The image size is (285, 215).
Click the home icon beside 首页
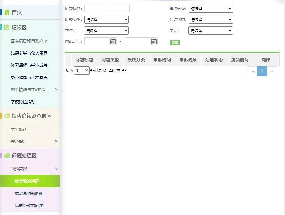(x=7, y=13)
